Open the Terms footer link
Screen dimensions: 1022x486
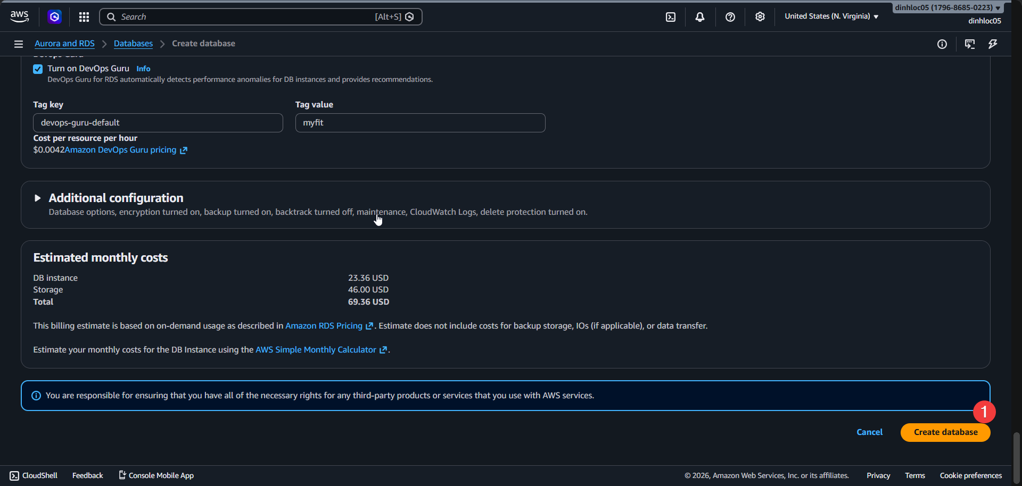[x=915, y=476]
